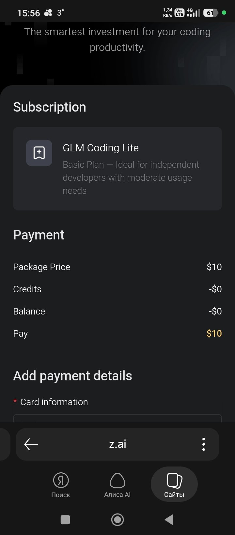This screenshot has width=235, height=535.
Task: Tap the z.ai address text
Action: 117,444
